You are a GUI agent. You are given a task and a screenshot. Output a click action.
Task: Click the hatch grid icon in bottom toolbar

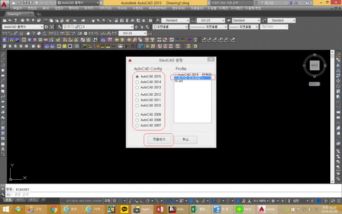click(77, 46)
